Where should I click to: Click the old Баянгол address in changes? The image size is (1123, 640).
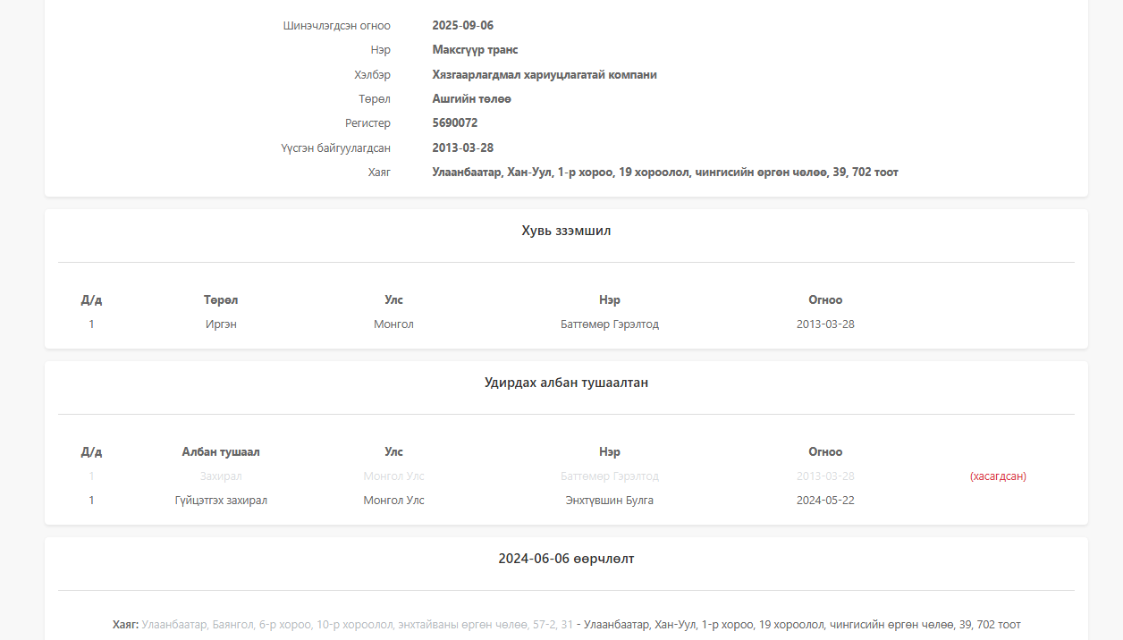click(357, 625)
